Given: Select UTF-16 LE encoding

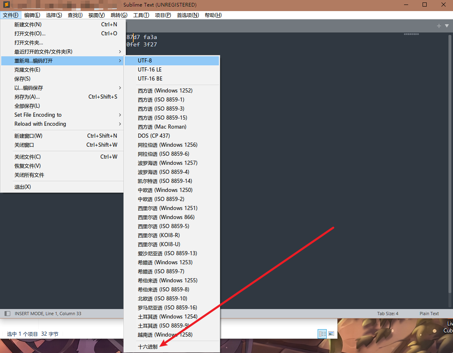Looking at the screenshot, I should pyautogui.click(x=172, y=69).
